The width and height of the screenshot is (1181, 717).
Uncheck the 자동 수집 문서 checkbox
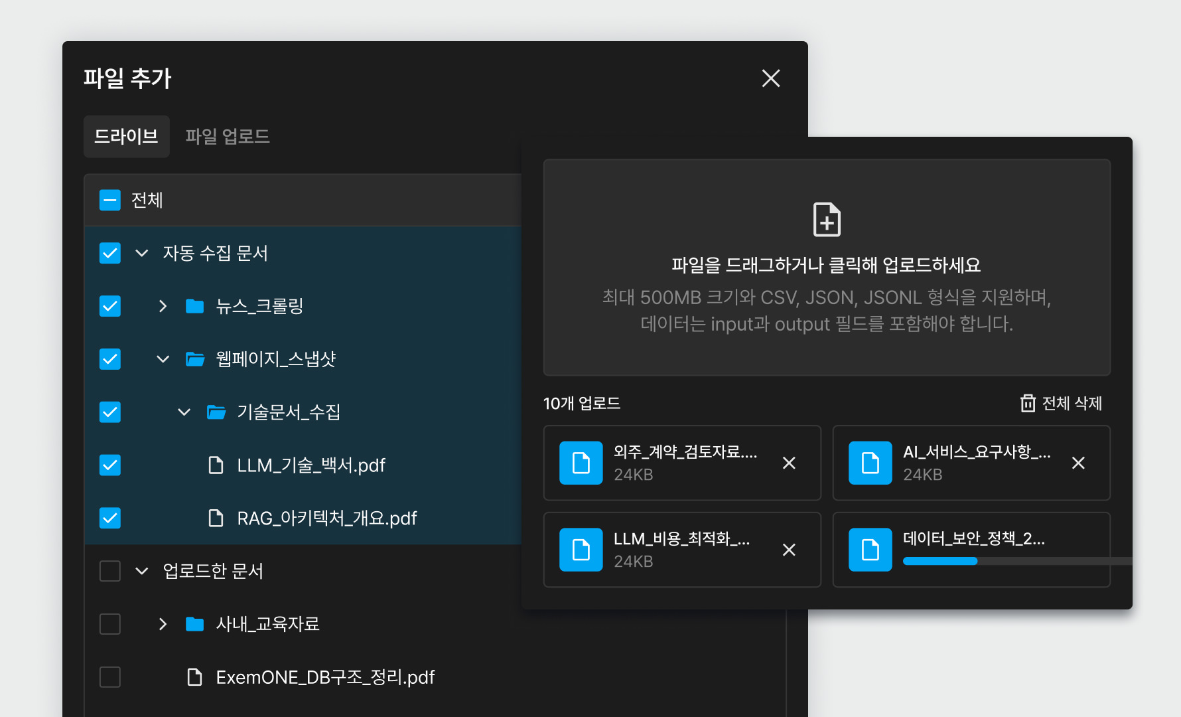coord(110,253)
